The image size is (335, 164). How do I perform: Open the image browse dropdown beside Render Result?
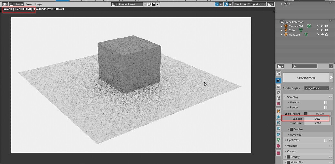pos(114,4)
